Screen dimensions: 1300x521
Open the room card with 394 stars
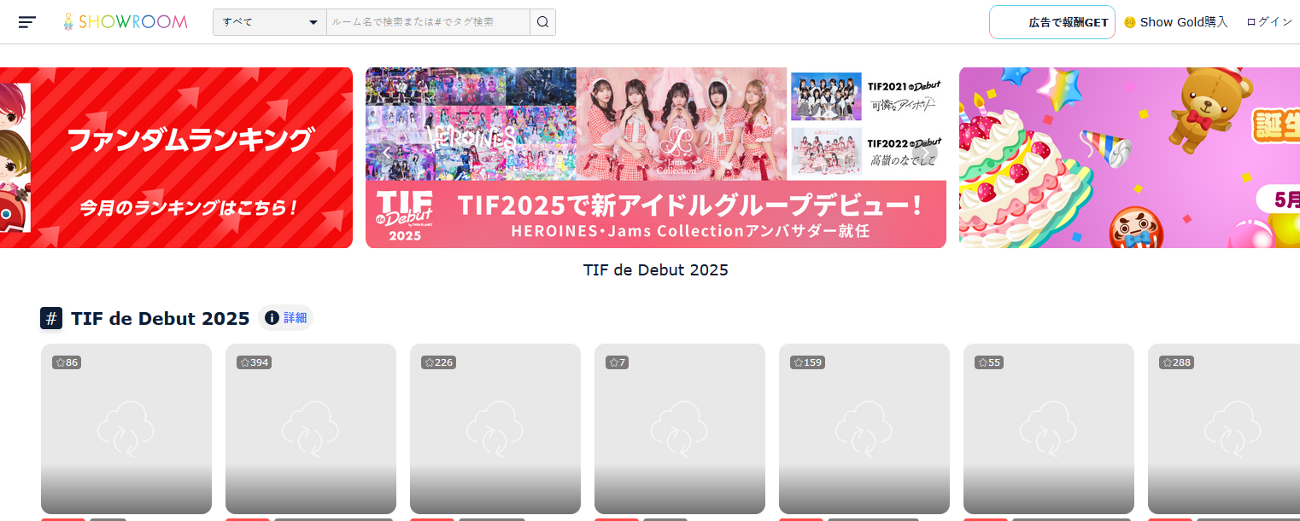(x=311, y=429)
